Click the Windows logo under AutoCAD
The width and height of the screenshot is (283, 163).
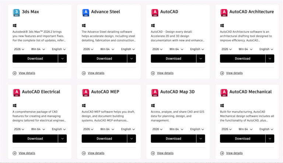tap(153, 26)
